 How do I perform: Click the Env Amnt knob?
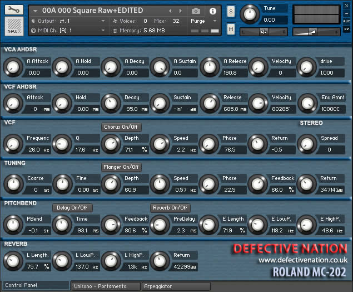[x=307, y=103]
